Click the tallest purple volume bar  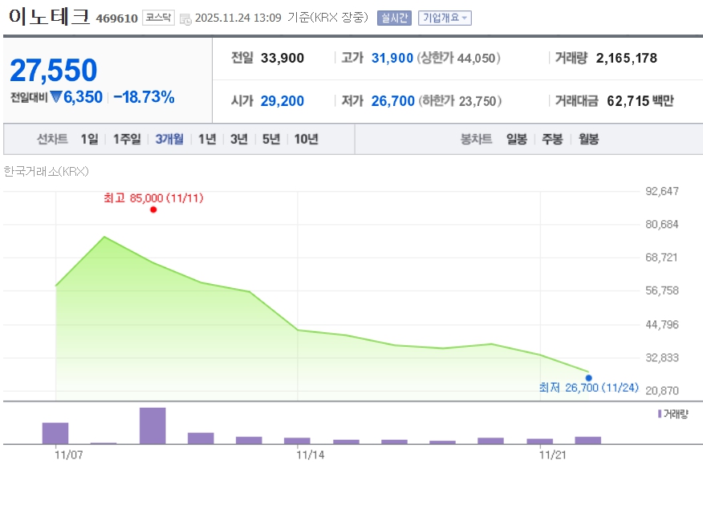point(152,425)
